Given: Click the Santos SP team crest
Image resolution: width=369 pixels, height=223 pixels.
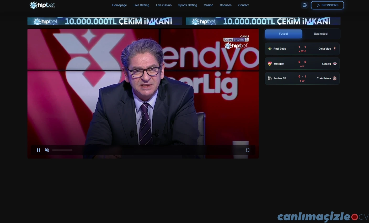Looking at the screenshot, I should 270,78.
